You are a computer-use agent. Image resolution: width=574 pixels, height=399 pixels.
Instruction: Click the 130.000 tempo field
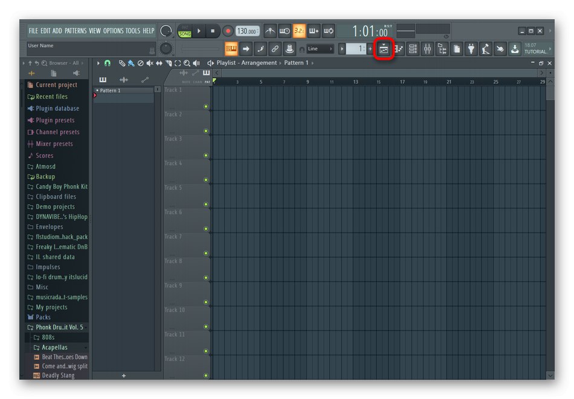[x=248, y=31]
